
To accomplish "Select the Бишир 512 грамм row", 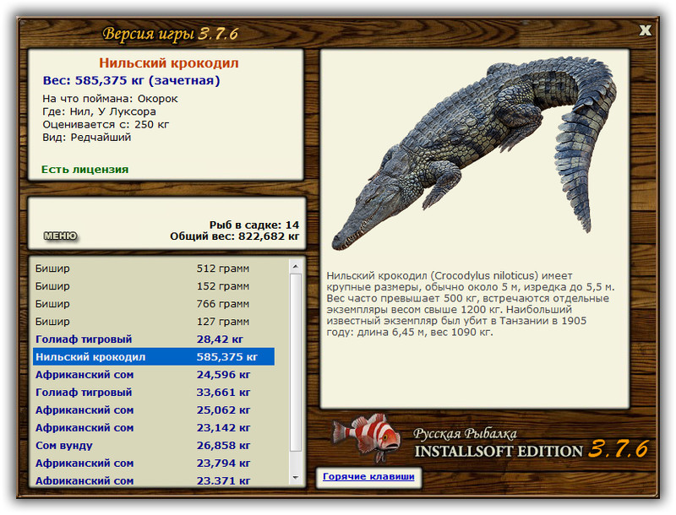I will [x=154, y=268].
